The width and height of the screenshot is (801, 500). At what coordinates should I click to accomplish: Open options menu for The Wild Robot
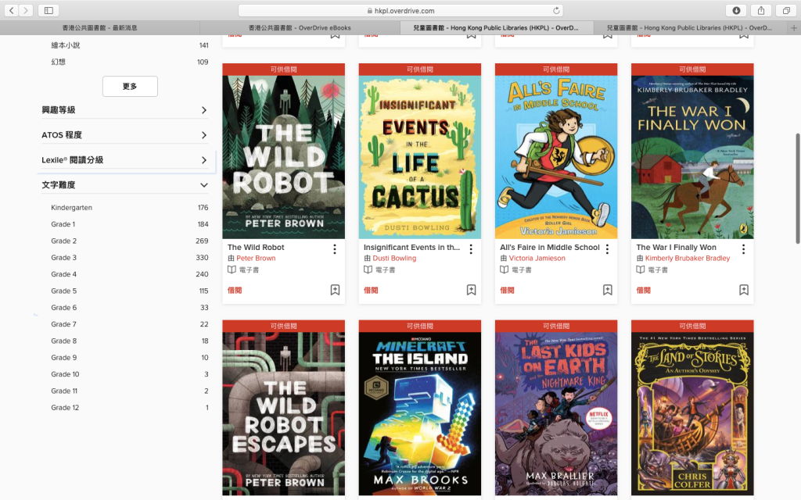(335, 249)
